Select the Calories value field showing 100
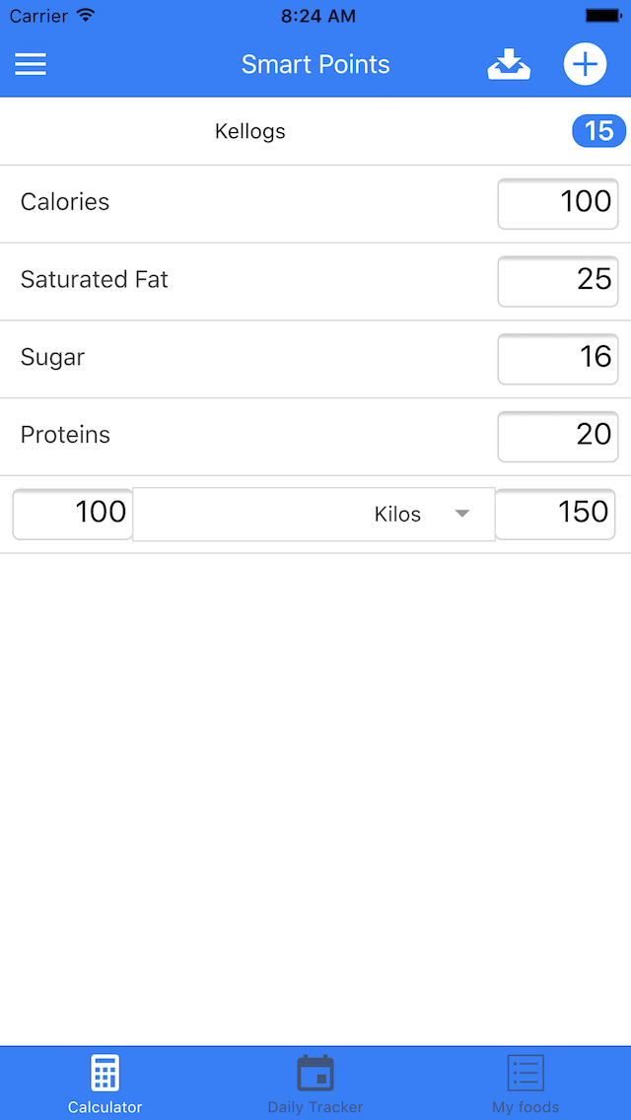 click(557, 203)
